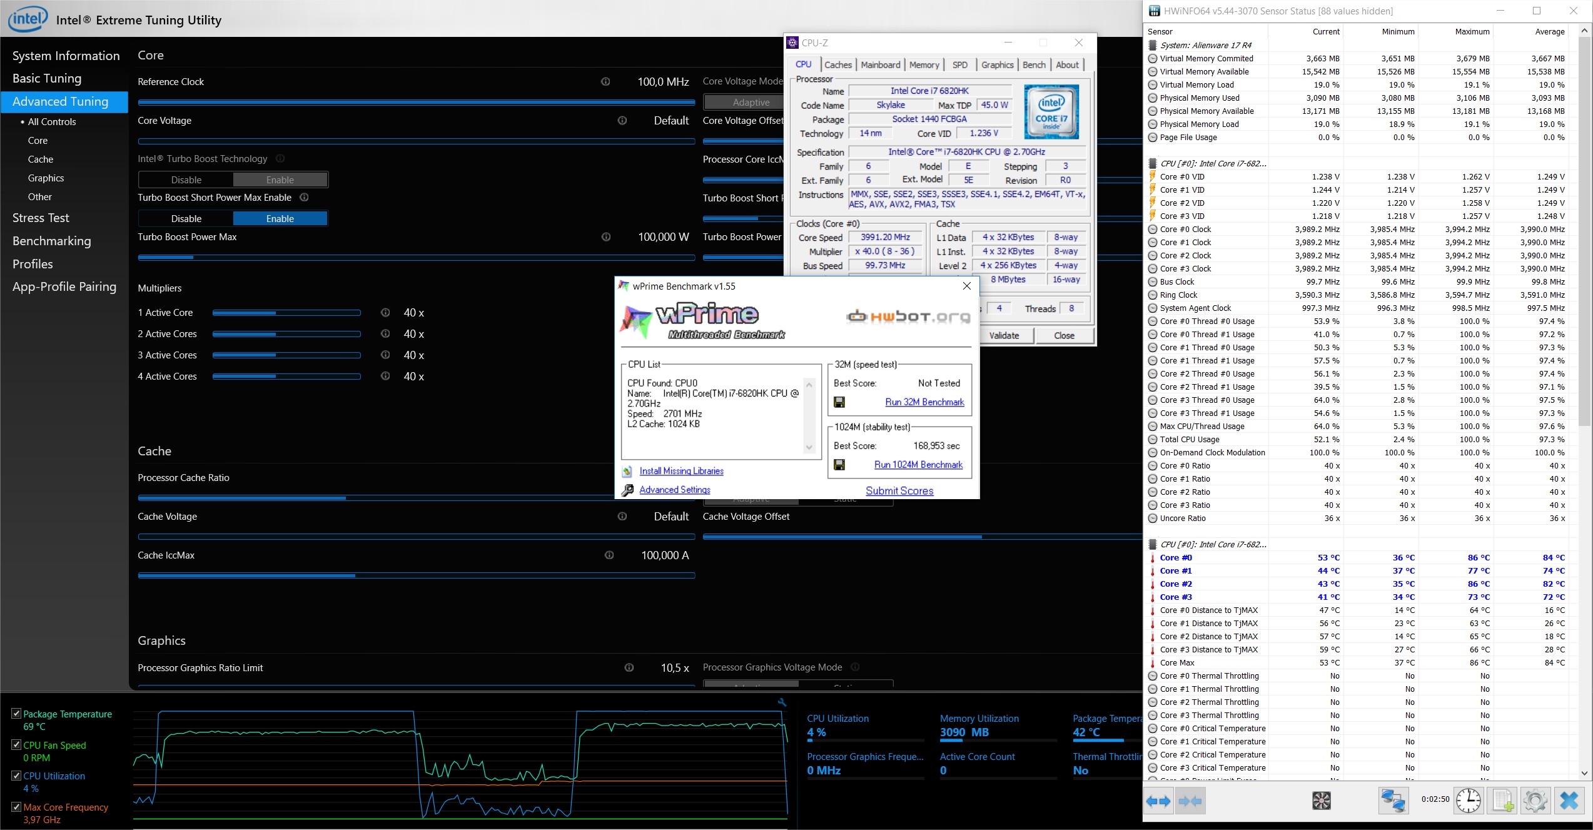
Task: Click the save icon in wPrime 1024M section
Action: [839, 465]
